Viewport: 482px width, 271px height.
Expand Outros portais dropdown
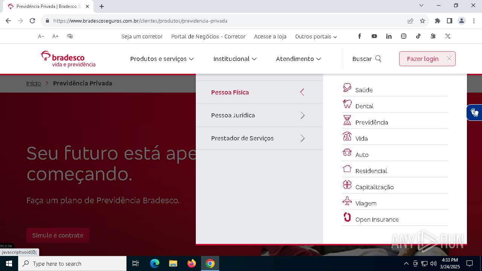(x=316, y=37)
